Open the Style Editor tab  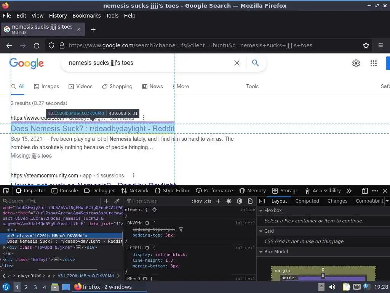(x=172, y=191)
